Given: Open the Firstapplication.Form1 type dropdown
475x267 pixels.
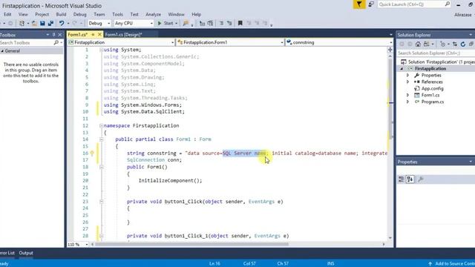Looking at the screenshot, I should [282, 42].
